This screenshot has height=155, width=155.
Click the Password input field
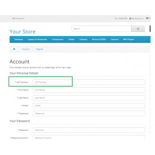(89, 130)
